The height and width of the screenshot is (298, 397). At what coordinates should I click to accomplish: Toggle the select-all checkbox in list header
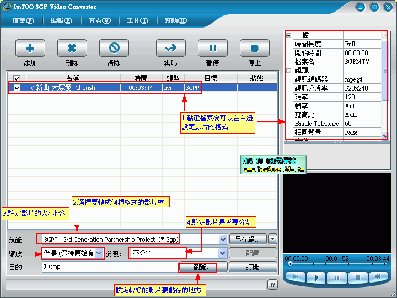(17, 78)
